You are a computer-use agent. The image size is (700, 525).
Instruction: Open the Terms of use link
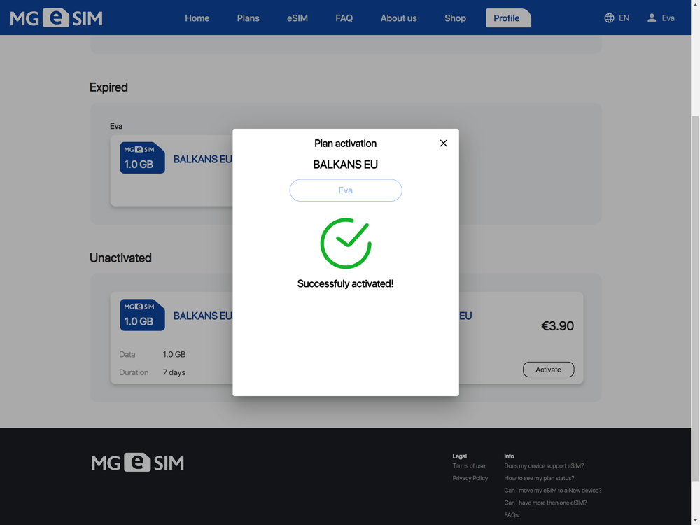[x=469, y=465]
